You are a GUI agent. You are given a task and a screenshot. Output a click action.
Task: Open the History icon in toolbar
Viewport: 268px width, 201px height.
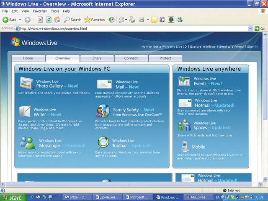[112, 20]
